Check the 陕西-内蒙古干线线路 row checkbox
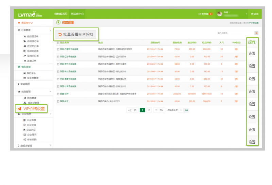272x185 pixels. [58, 49]
